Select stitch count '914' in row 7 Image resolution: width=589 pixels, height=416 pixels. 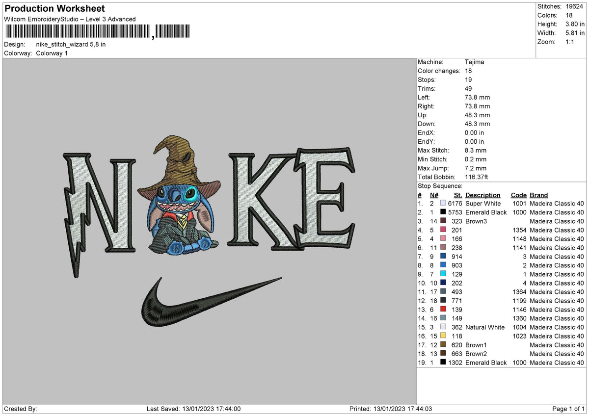point(457,257)
